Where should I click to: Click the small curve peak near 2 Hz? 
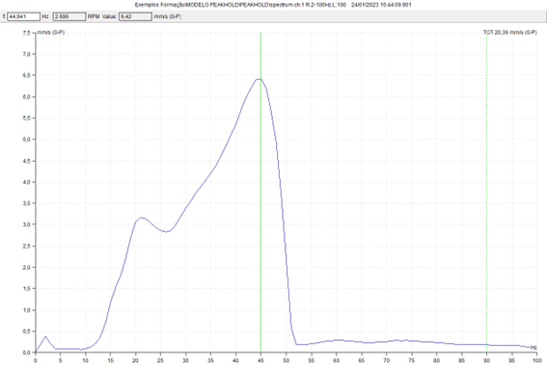[x=45, y=337]
